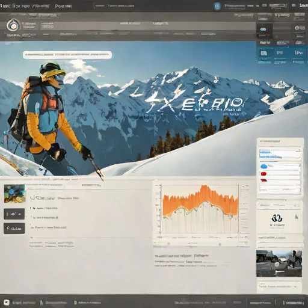Click the slider bar in the top-right toolbar
The image size is (308, 308).
point(278,5)
